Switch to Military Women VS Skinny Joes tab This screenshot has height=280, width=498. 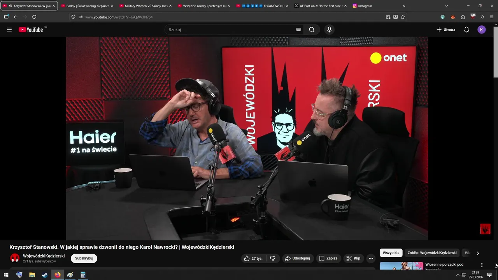pos(145,6)
